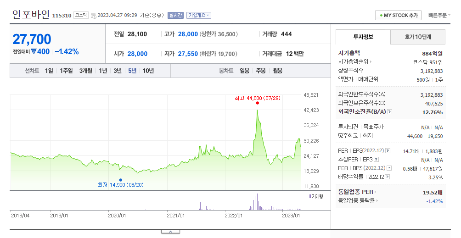This screenshot has height=238, width=461.
Task: Select the 3년 line chart period
Action: 118,71
